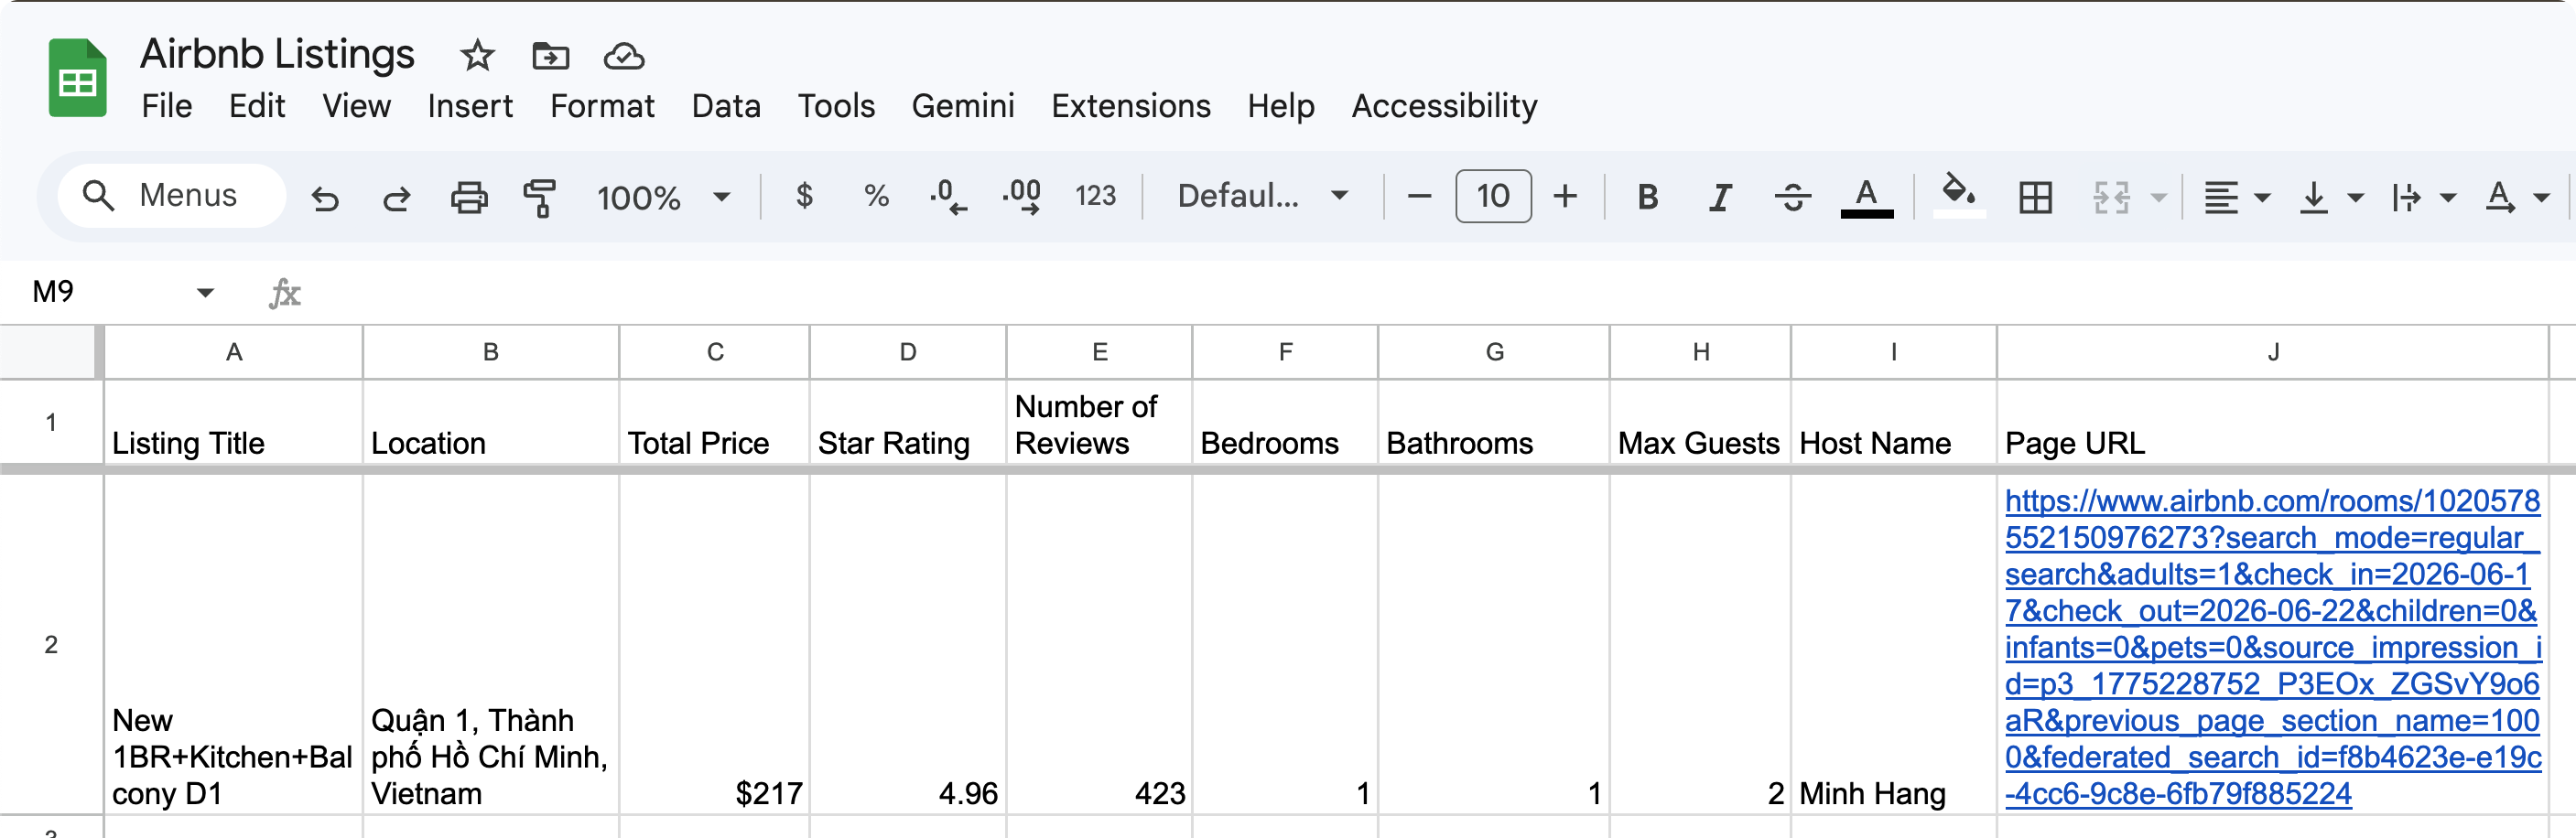
Task: Open the borders tool
Action: (x=2035, y=198)
